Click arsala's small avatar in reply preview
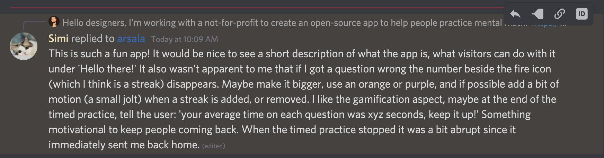The height and width of the screenshot is (158, 604). coord(54,22)
